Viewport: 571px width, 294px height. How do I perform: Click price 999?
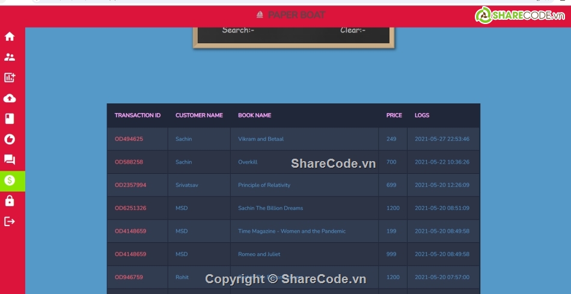point(391,254)
